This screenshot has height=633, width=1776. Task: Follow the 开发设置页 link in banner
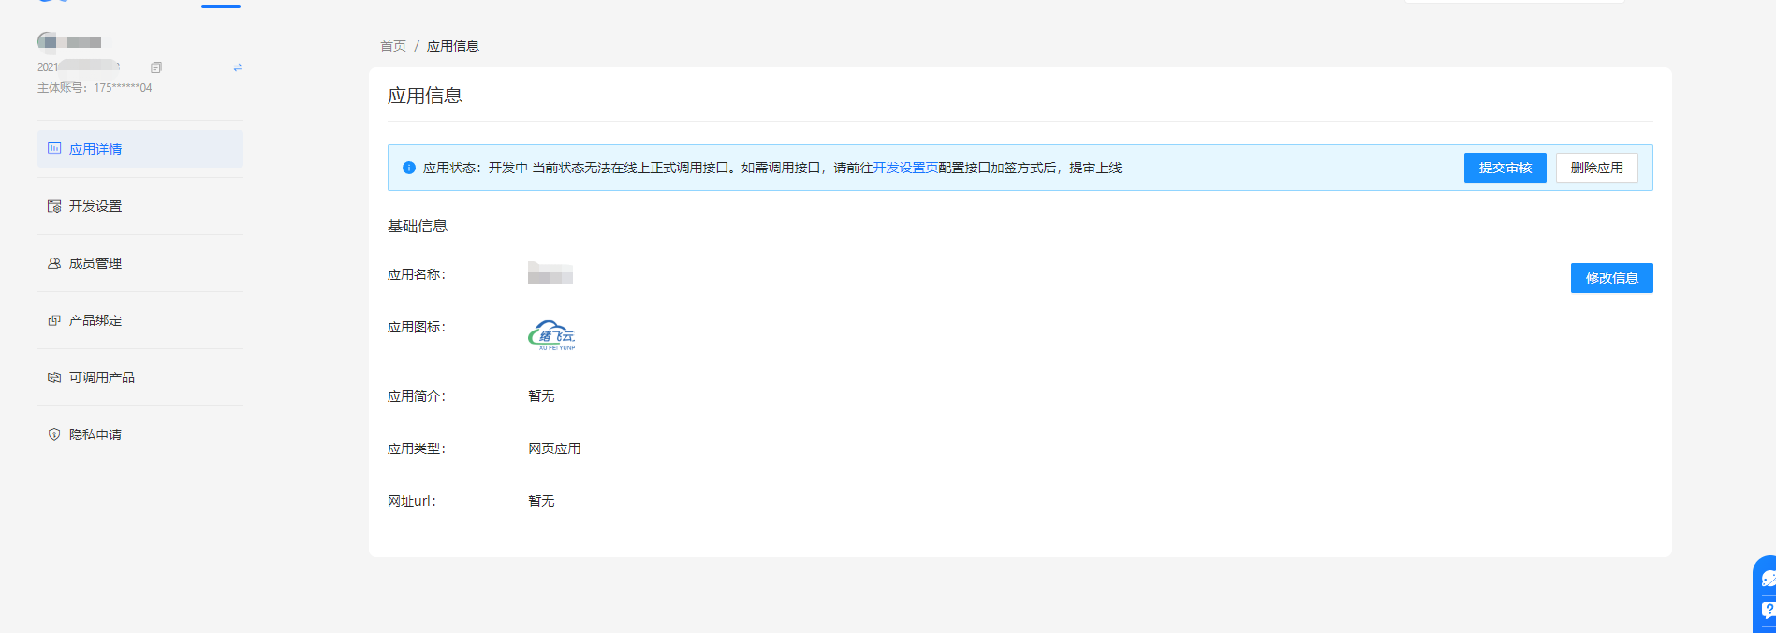[x=905, y=168]
